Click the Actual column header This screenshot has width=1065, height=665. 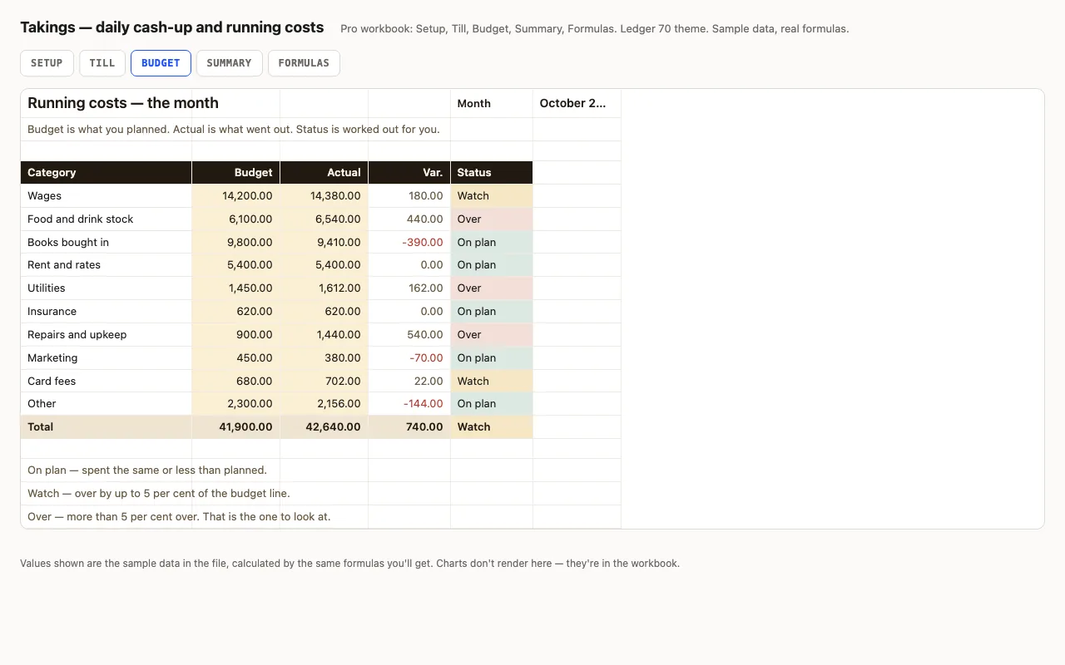pyautogui.click(x=324, y=173)
